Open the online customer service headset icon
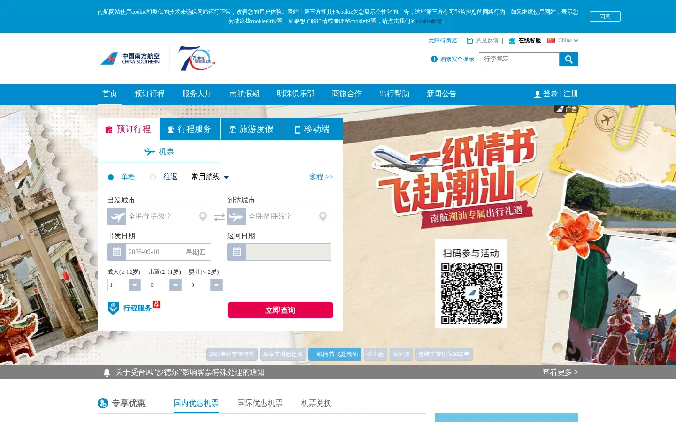The height and width of the screenshot is (422, 676). (512, 41)
